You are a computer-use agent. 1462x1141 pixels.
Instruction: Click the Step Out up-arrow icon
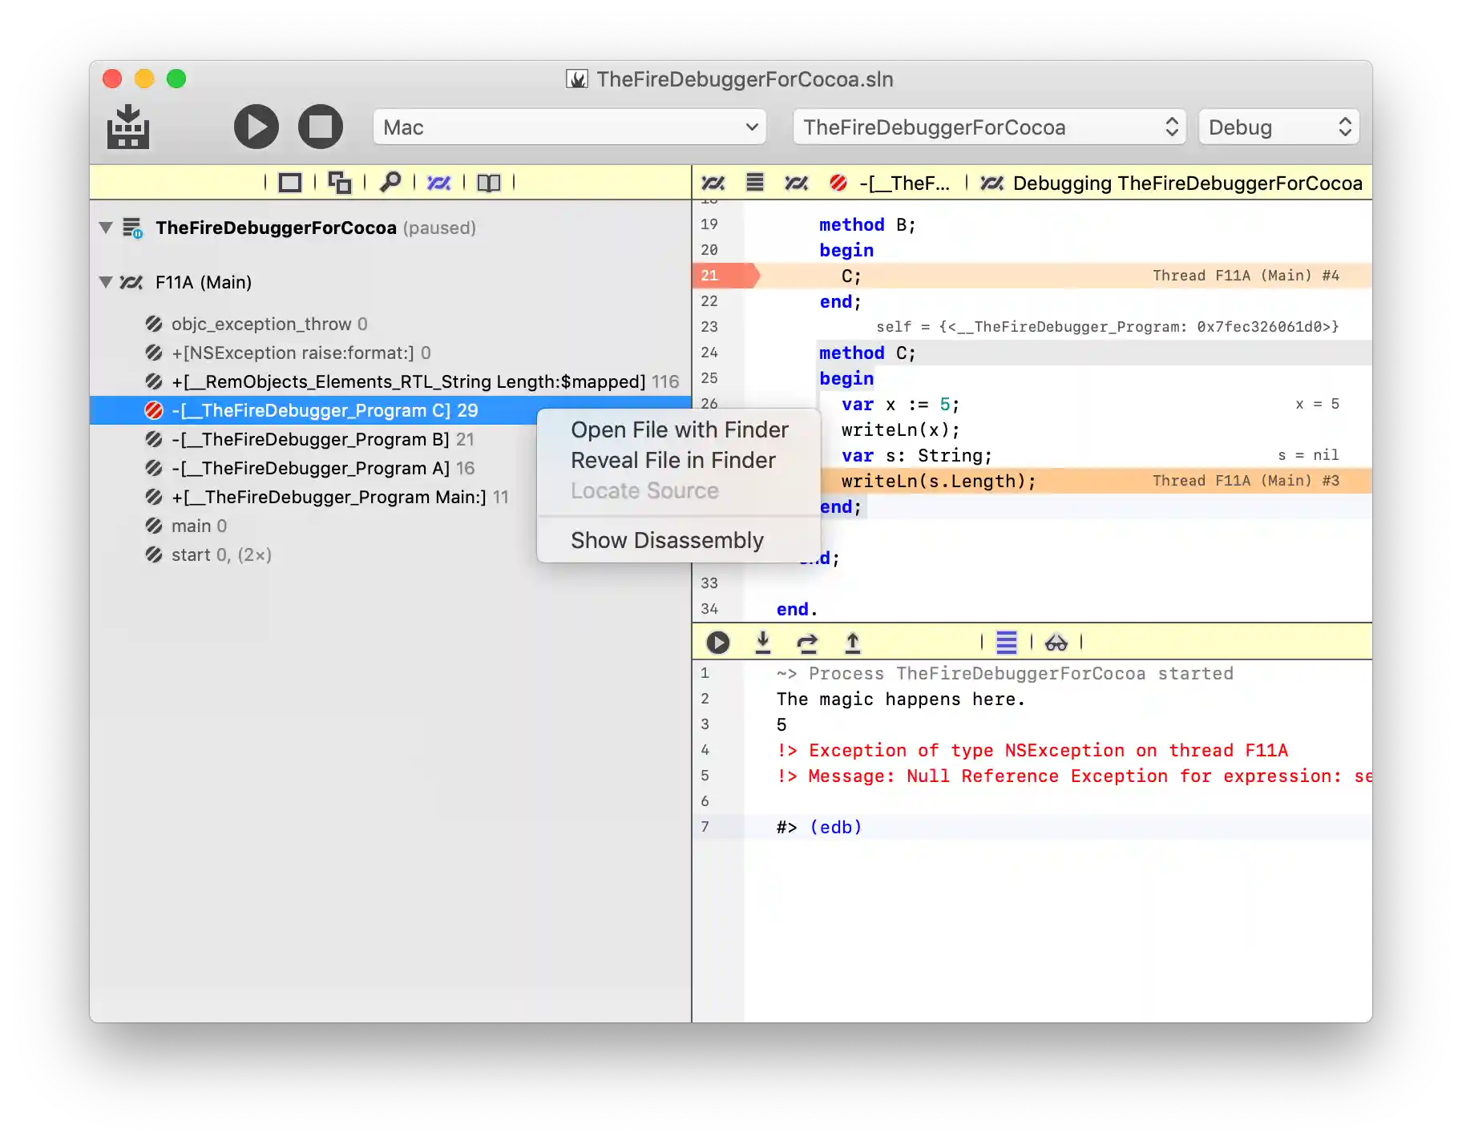[853, 643]
